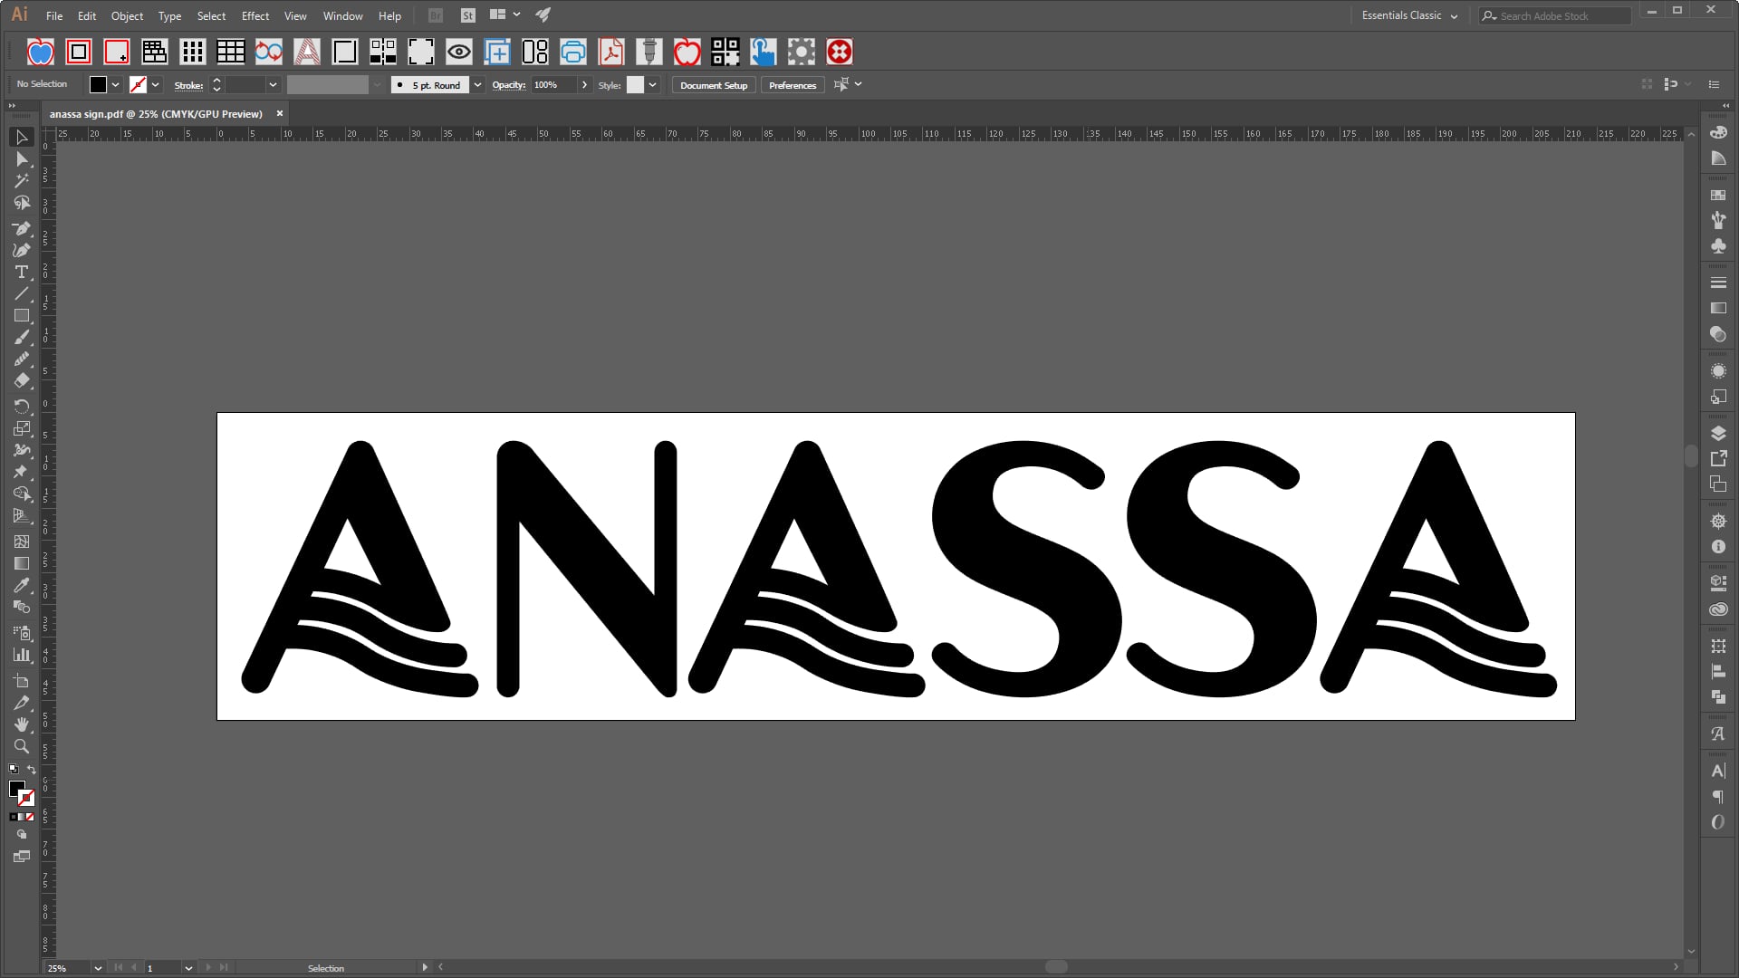The width and height of the screenshot is (1739, 978).
Task: Open the artboard navigation dropdown
Action: coord(188,968)
